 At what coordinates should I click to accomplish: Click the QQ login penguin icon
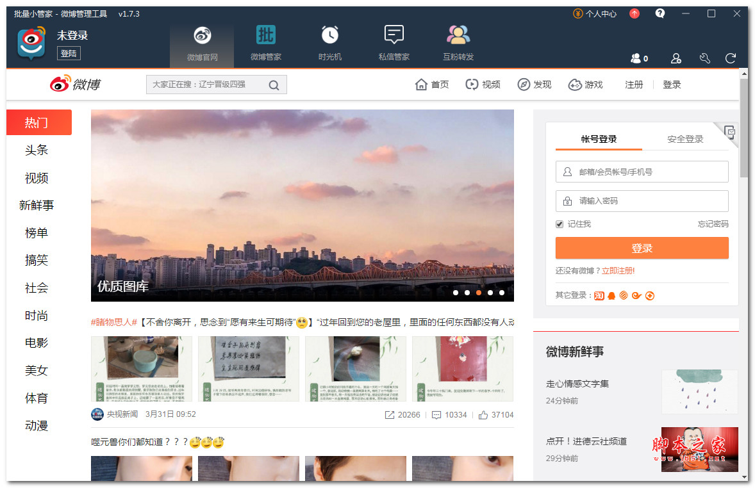[x=611, y=295]
